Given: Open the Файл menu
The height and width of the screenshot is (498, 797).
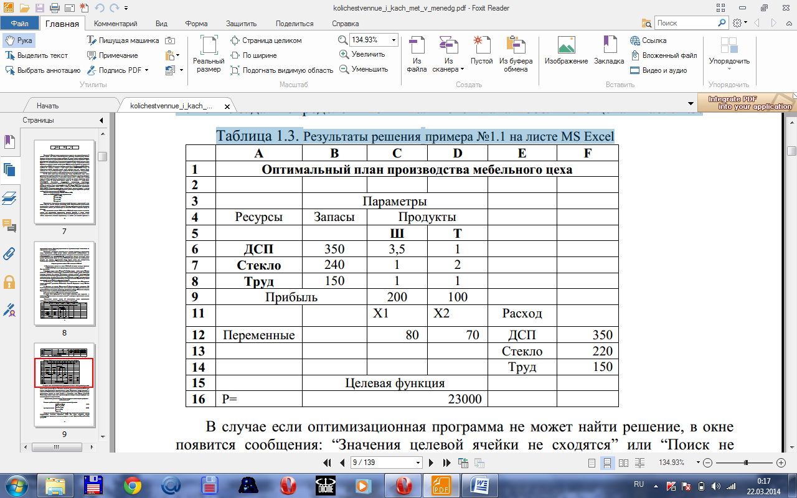Looking at the screenshot, I should tap(19, 23).
